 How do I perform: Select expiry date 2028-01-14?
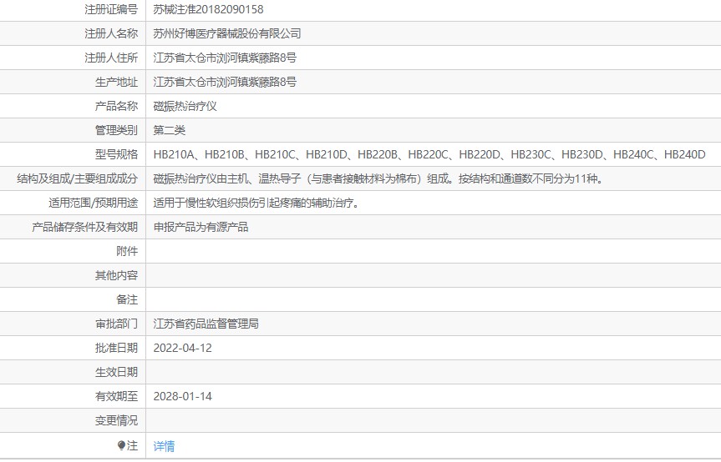(183, 397)
